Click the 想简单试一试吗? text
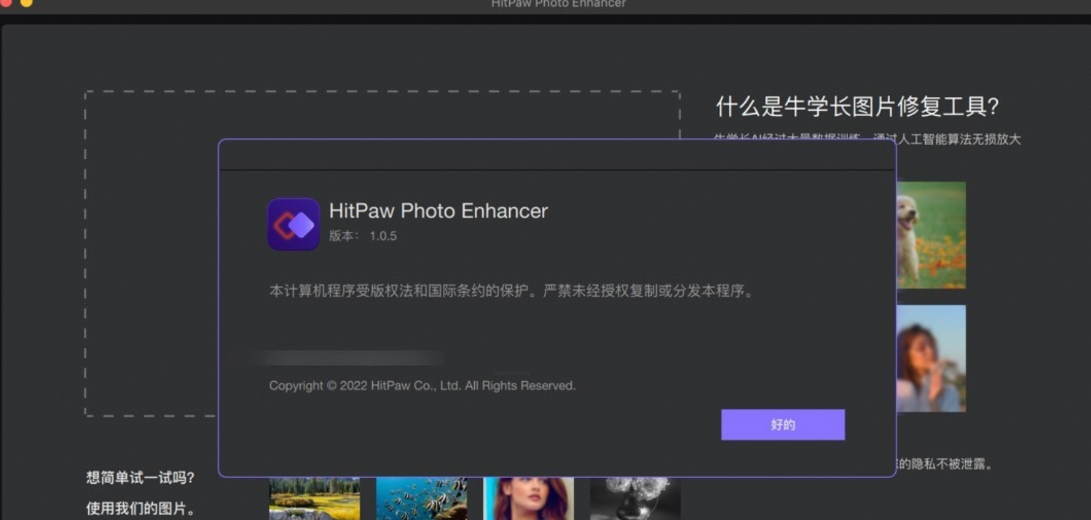1091x520 pixels. (x=140, y=477)
